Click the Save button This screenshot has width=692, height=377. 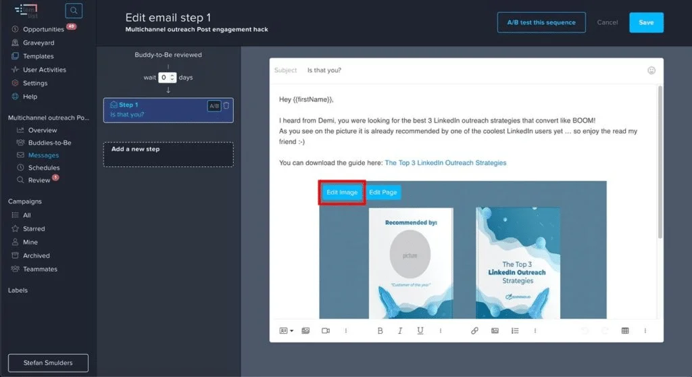pyautogui.click(x=646, y=22)
